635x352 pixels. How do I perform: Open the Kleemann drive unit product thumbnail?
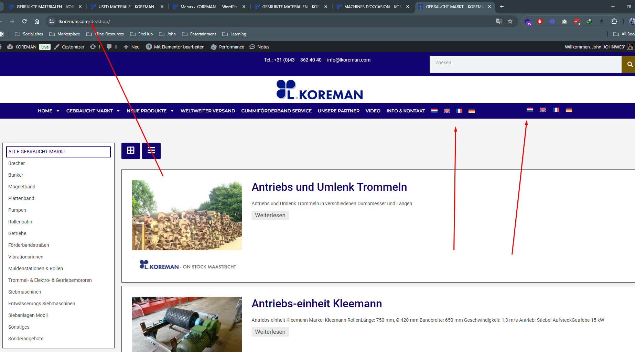pyautogui.click(x=187, y=324)
